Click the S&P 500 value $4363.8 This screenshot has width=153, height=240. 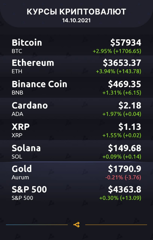125,189
